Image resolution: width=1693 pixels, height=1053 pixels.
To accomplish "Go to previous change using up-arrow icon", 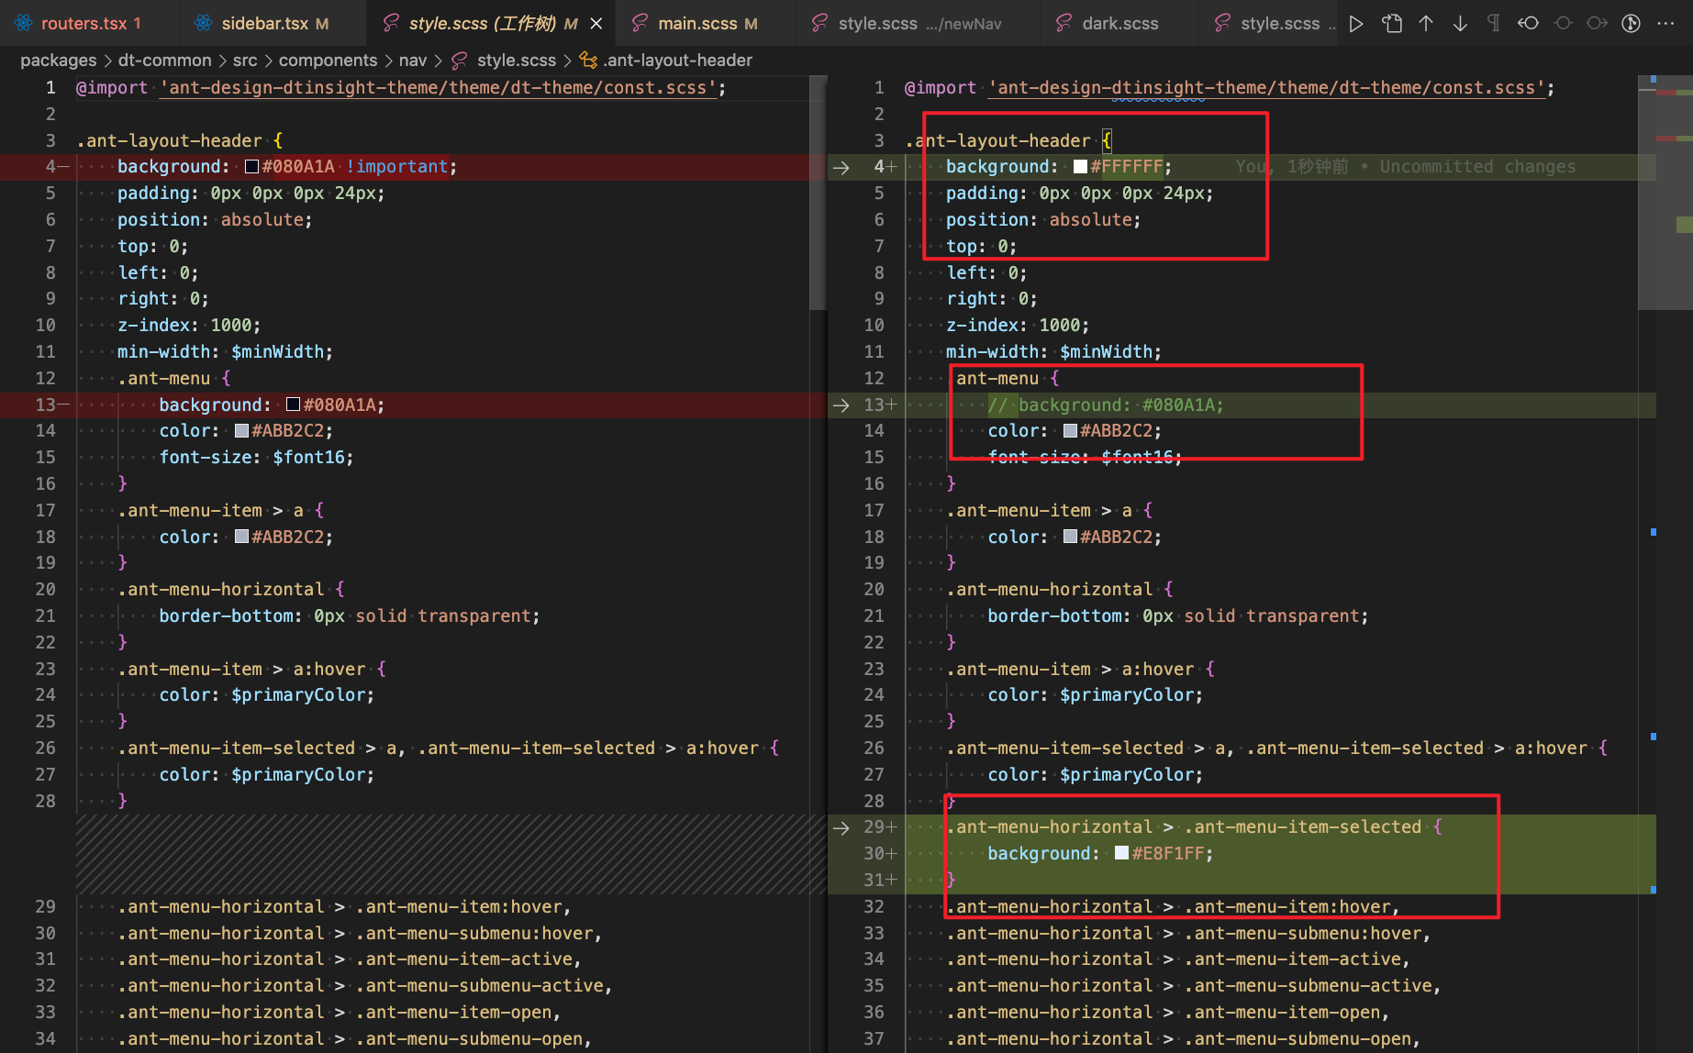I will coord(1426,23).
